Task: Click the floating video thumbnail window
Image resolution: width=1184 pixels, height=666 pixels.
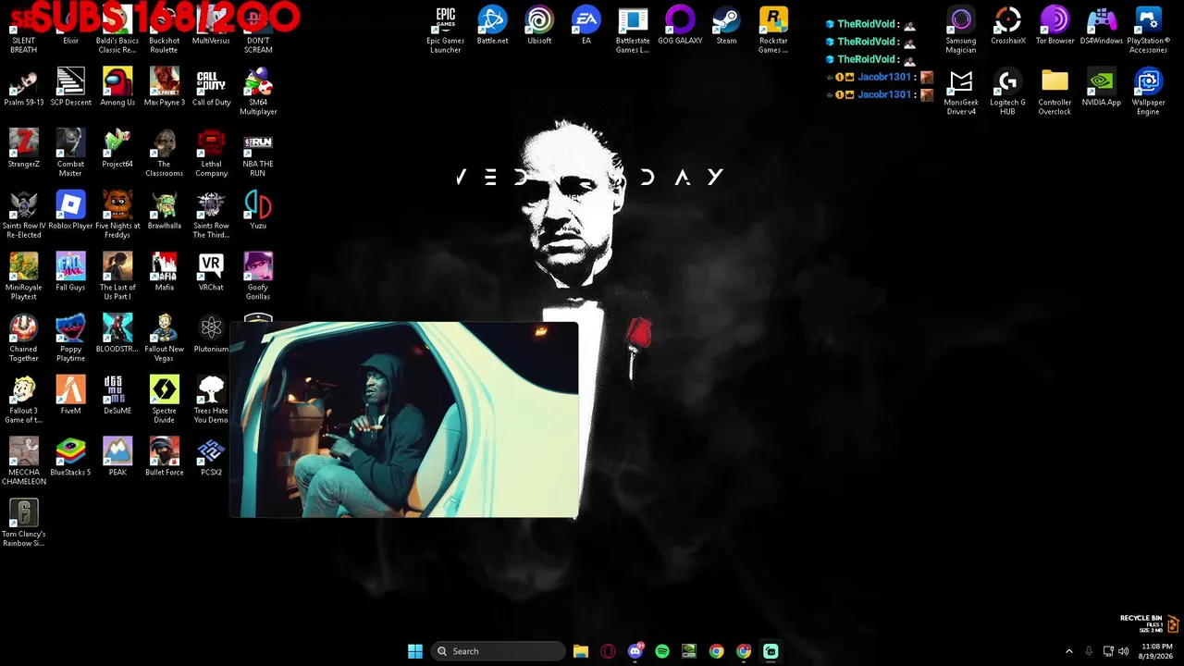Action: click(x=404, y=420)
